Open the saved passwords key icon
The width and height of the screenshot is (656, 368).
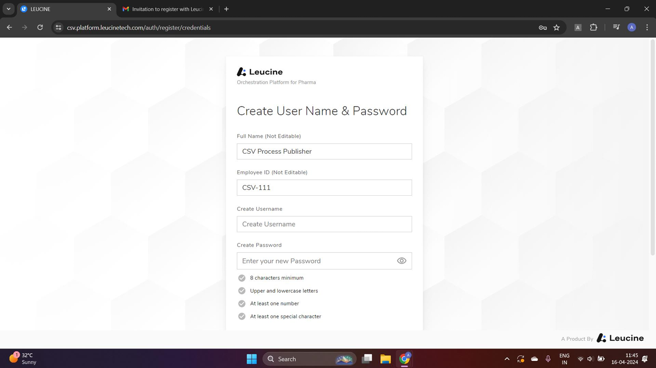543,28
